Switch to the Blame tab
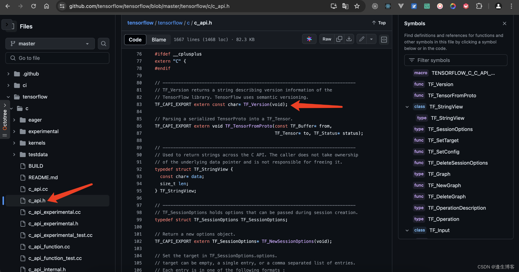This screenshot has width=519, height=272. pyautogui.click(x=159, y=39)
